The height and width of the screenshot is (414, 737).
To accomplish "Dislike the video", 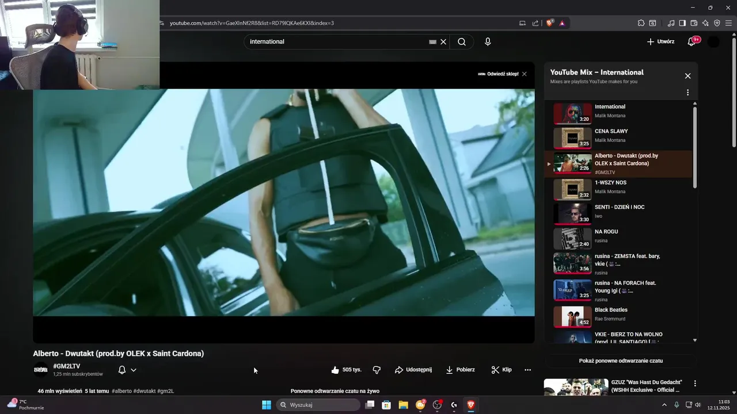I will point(377,370).
